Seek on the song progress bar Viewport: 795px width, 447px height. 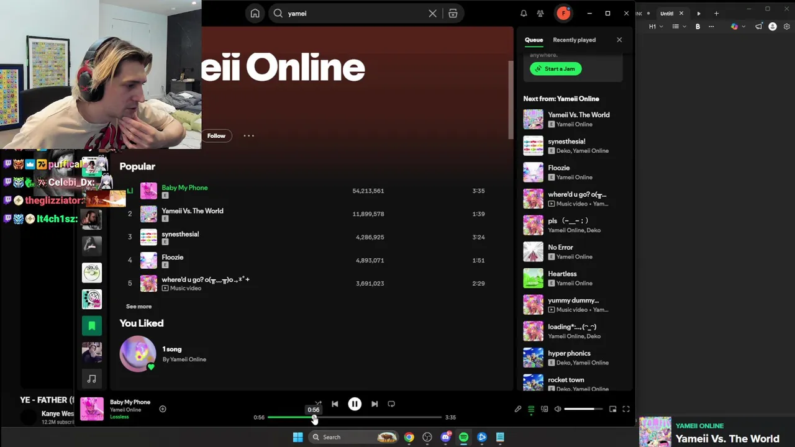[x=355, y=417]
